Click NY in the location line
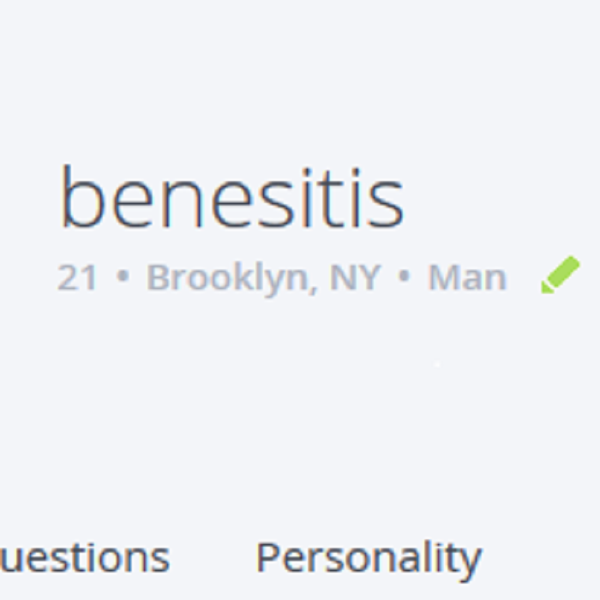Image resolution: width=600 pixels, height=600 pixels. [x=355, y=278]
